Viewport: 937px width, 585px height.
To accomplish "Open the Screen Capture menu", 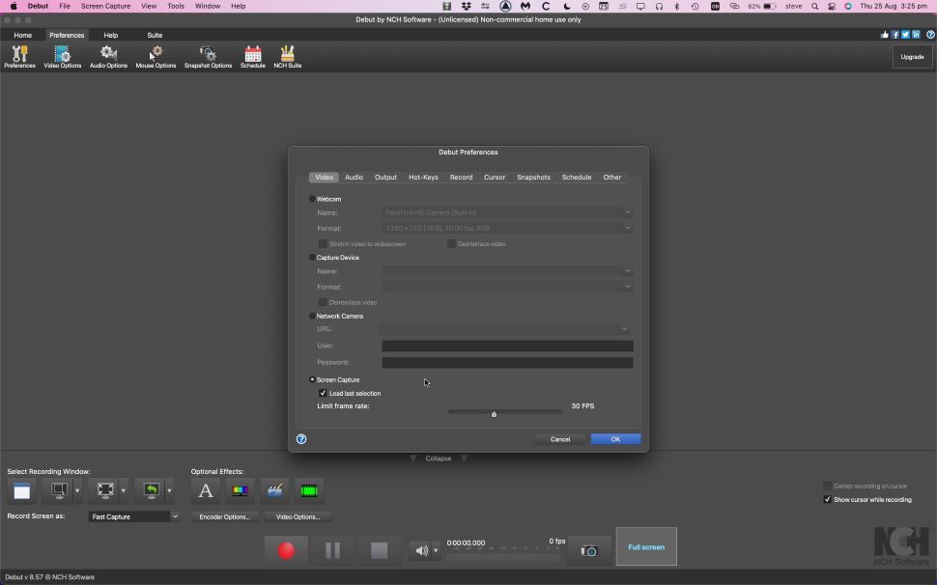I will 105,5.
